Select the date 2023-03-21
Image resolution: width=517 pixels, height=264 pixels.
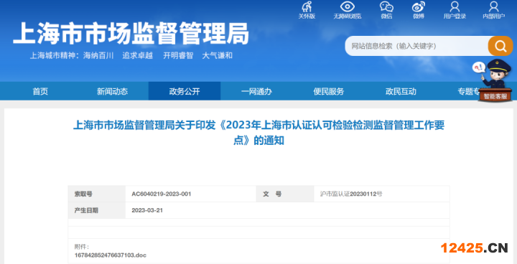pyautogui.click(x=147, y=210)
